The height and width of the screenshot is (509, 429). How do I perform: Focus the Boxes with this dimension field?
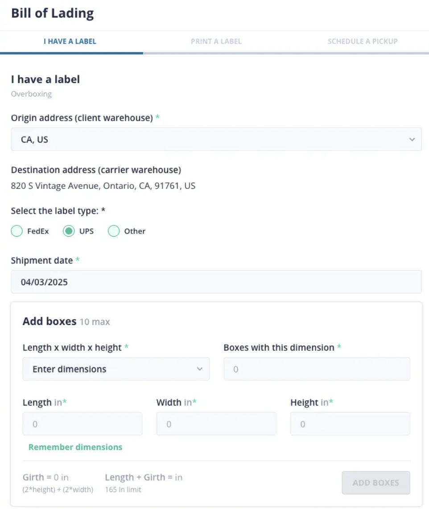tap(317, 369)
